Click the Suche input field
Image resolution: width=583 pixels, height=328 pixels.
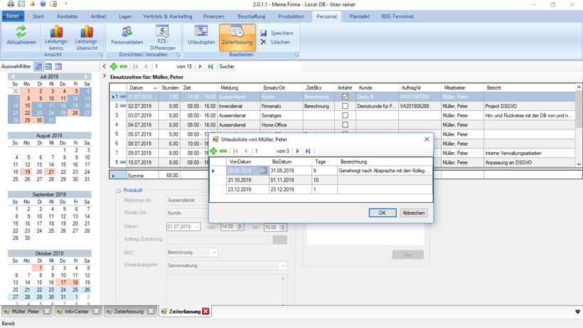268,66
